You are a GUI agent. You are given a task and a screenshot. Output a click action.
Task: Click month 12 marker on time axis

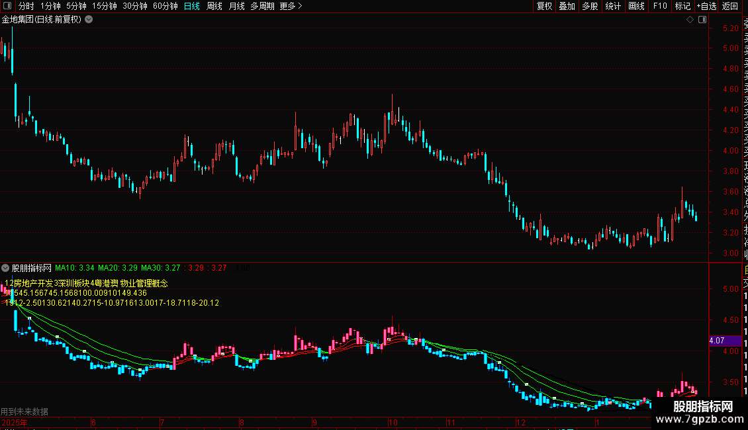click(x=521, y=423)
